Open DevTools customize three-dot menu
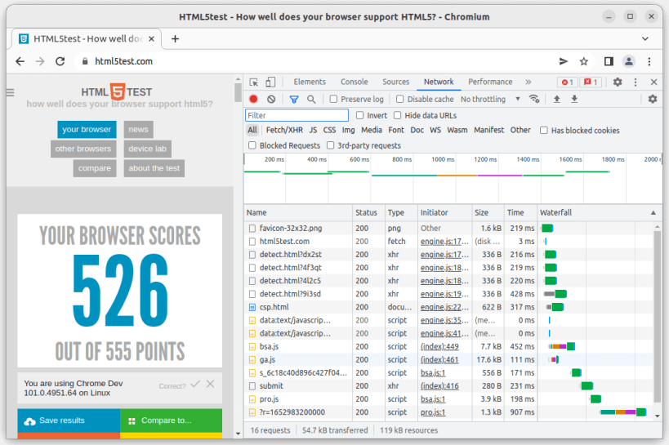Viewport: 669px width, 445px height. [x=636, y=82]
